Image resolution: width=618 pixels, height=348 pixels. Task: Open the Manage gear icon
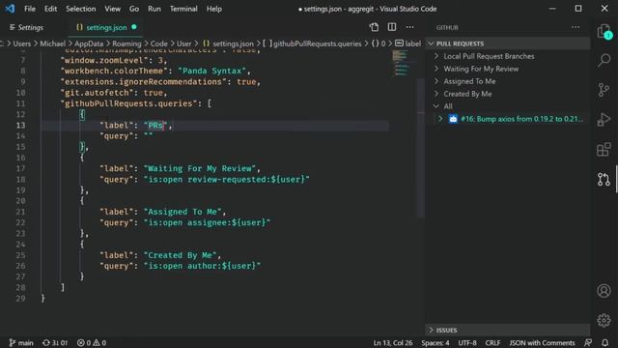(x=604, y=320)
